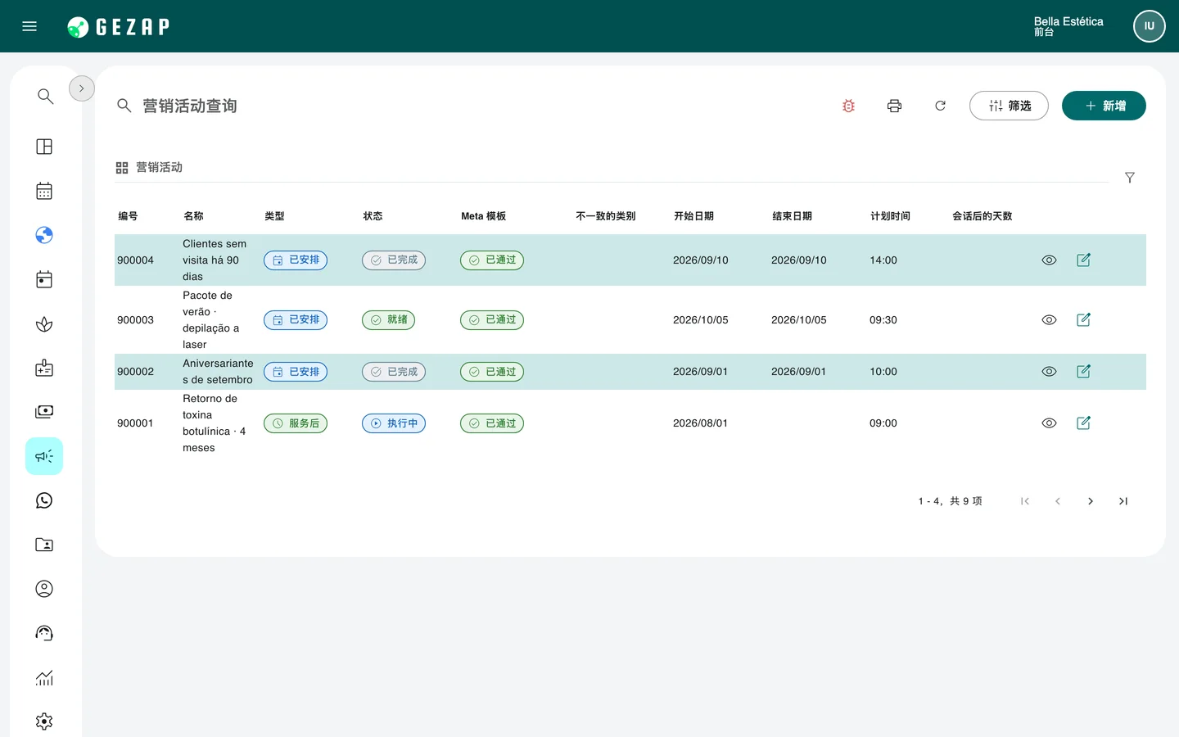Click the 新增 add new button
This screenshot has width=1179, height=737.
[1104, 106]
